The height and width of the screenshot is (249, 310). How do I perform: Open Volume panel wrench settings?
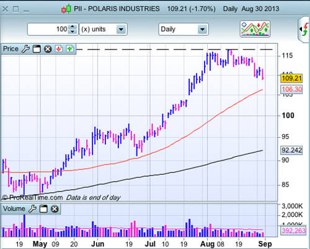pos(32,209)
